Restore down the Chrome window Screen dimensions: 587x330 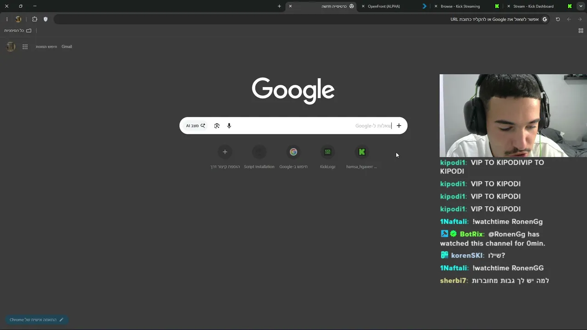click(21, 6)
